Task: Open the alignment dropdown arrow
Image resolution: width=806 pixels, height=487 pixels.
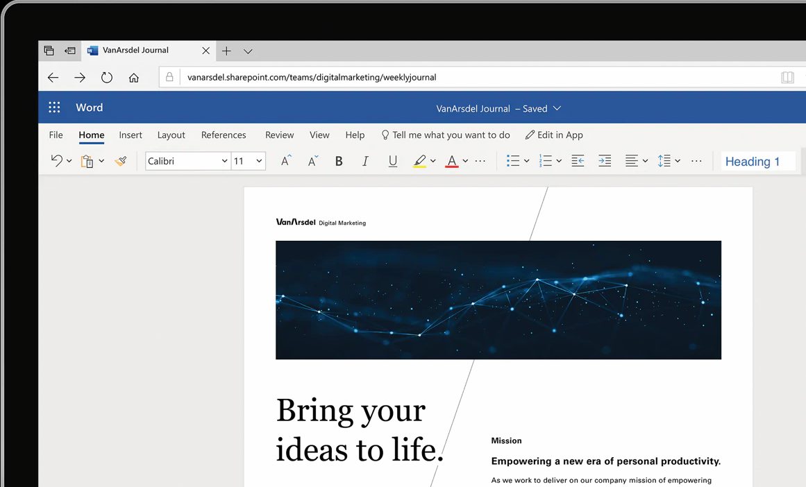Action: tap(645, 161)
